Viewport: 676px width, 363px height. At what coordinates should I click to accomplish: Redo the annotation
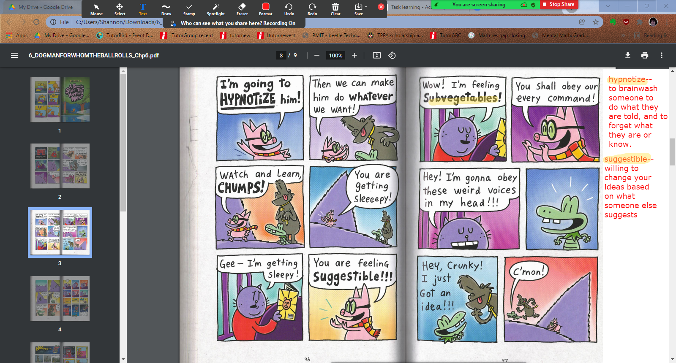pos(312,9)
